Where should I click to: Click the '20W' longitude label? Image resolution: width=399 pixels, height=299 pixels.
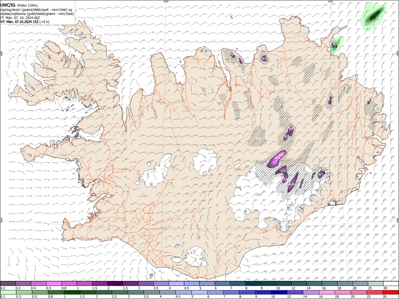[166, 2]
